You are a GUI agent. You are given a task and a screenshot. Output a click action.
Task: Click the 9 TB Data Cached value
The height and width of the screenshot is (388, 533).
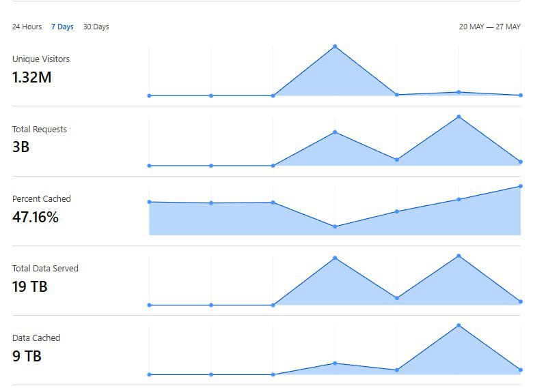point(27,356)
